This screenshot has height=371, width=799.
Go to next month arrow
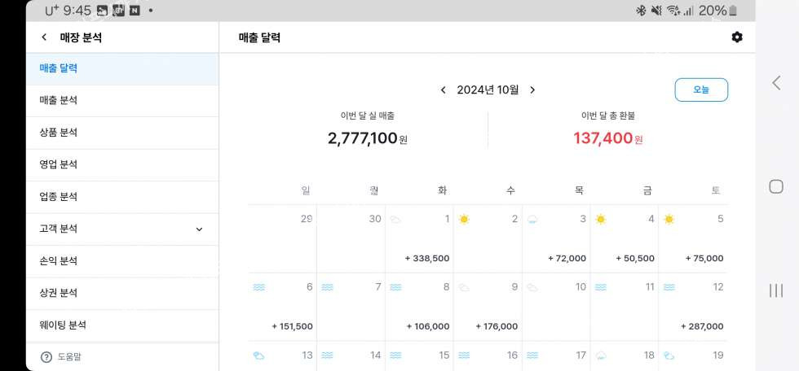[532, 90]
